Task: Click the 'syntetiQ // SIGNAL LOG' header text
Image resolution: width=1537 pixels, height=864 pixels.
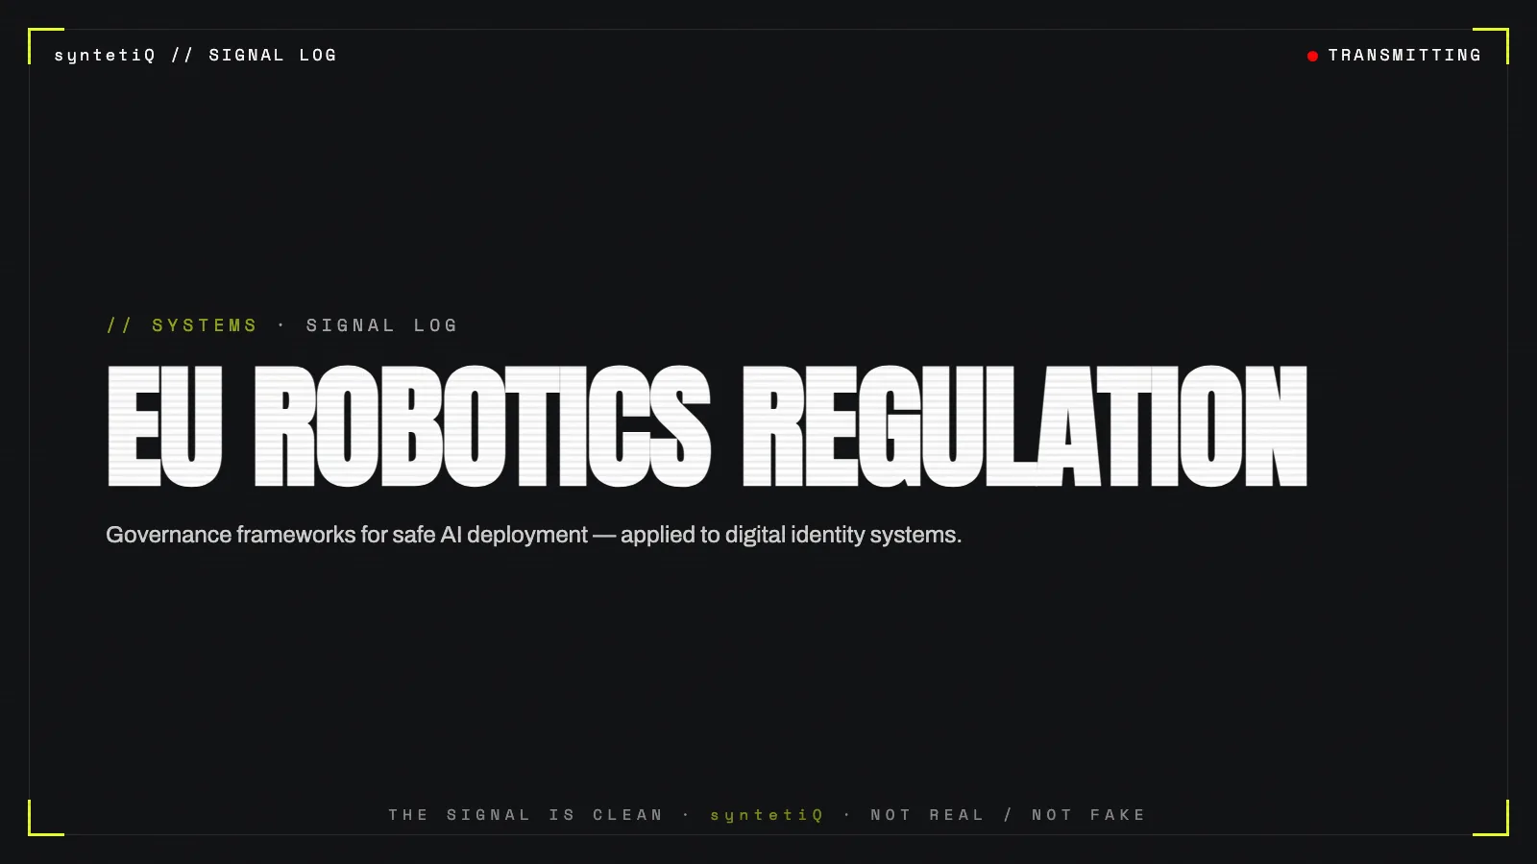Action: coord(196,56)
